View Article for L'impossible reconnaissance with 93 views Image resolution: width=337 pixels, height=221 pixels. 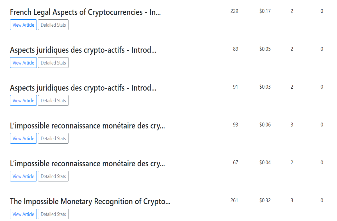click(x=23, y=138)
